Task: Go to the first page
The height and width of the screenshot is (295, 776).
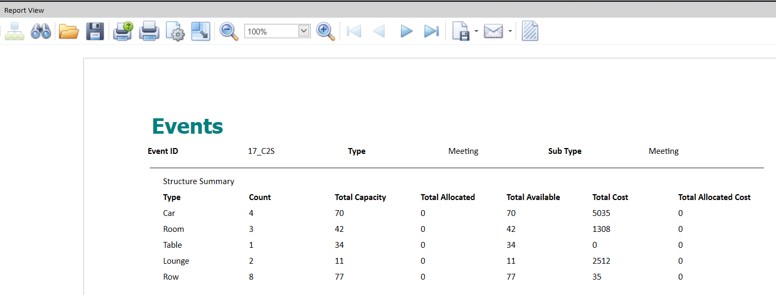Action: click(x=354, y=31)
